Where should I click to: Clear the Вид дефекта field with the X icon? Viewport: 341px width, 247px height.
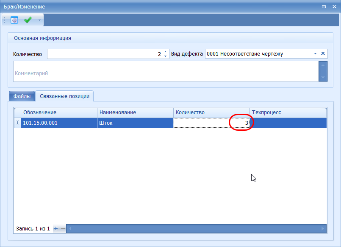[x=323, y=53]
